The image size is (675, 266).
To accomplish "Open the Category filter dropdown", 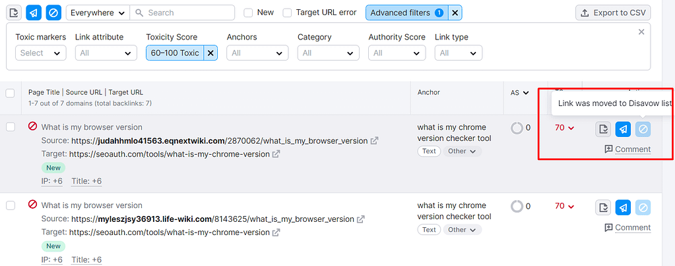I will pyautogui.click(x=329, y=53).
